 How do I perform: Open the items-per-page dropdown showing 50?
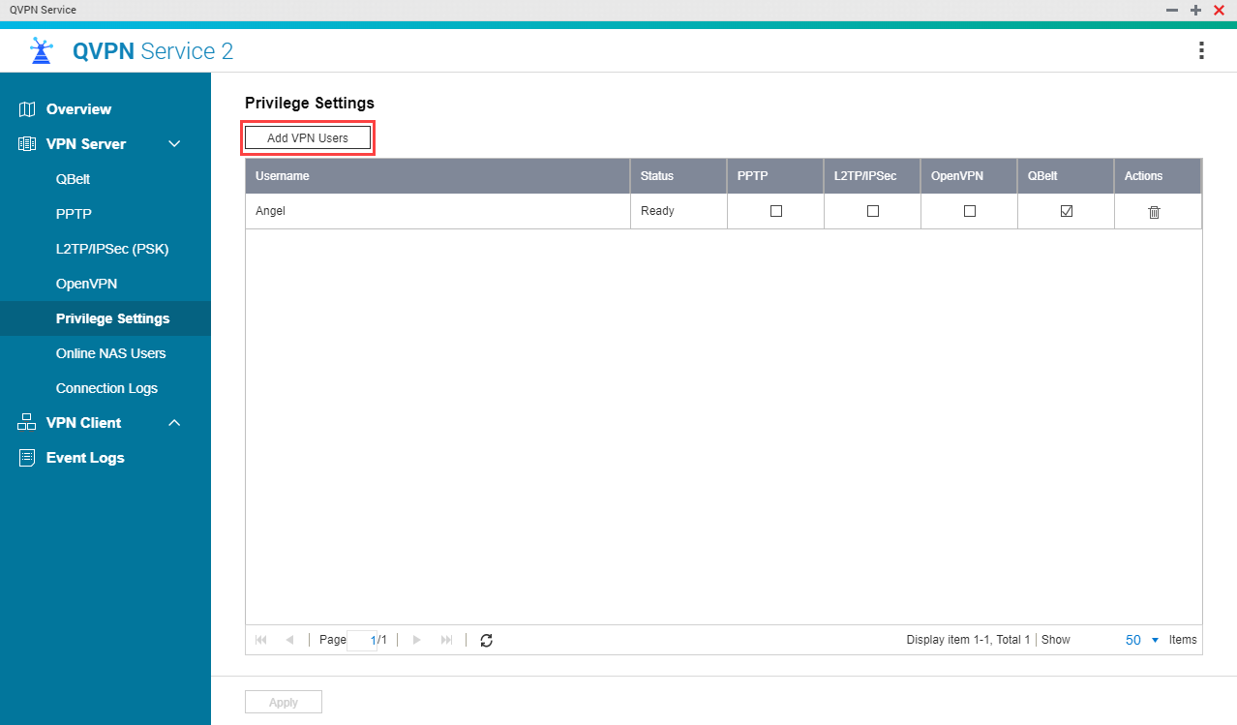pyautogui.click(x=1141, y=640)
